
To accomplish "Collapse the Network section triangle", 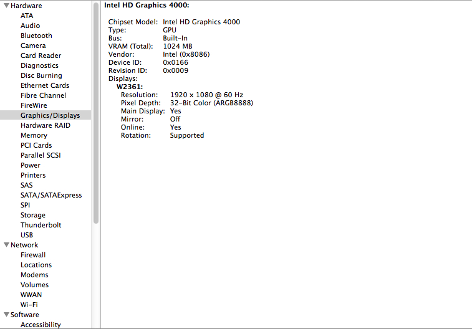I will (x=6, y=245).
